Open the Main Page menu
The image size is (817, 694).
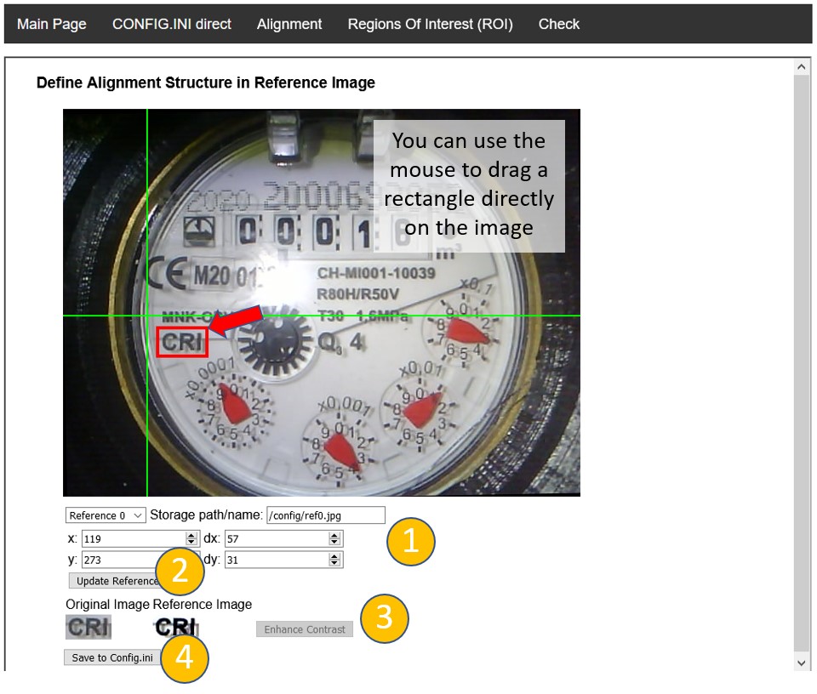pyautogui.click(x=52, y=24)
